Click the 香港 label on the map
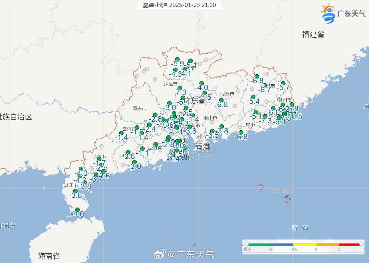This screenshot has height=263, width=369. [x=203, y=147]
